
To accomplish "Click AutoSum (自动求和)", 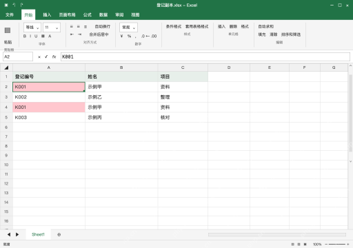I will coord(266,27).
